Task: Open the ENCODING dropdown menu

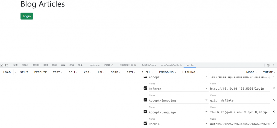Action: [x=167, y=72]
